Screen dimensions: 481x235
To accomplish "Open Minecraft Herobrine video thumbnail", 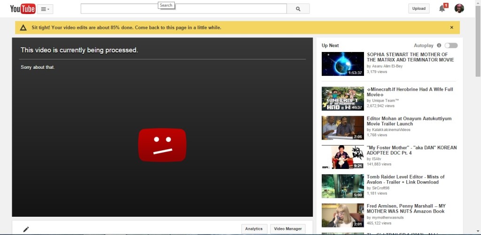I will (x=342, y=98).
